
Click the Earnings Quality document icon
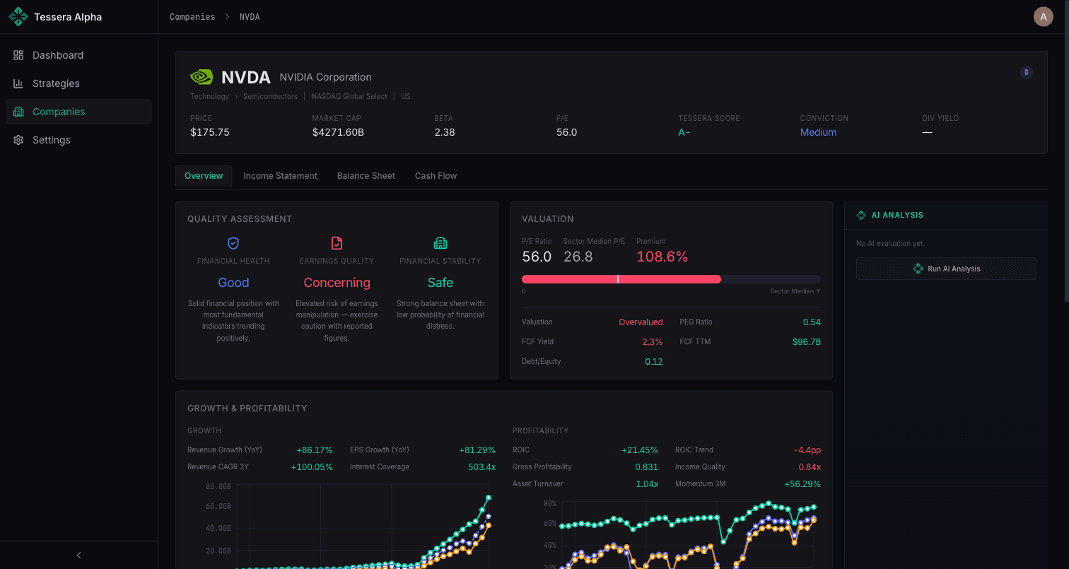point(337,243)
